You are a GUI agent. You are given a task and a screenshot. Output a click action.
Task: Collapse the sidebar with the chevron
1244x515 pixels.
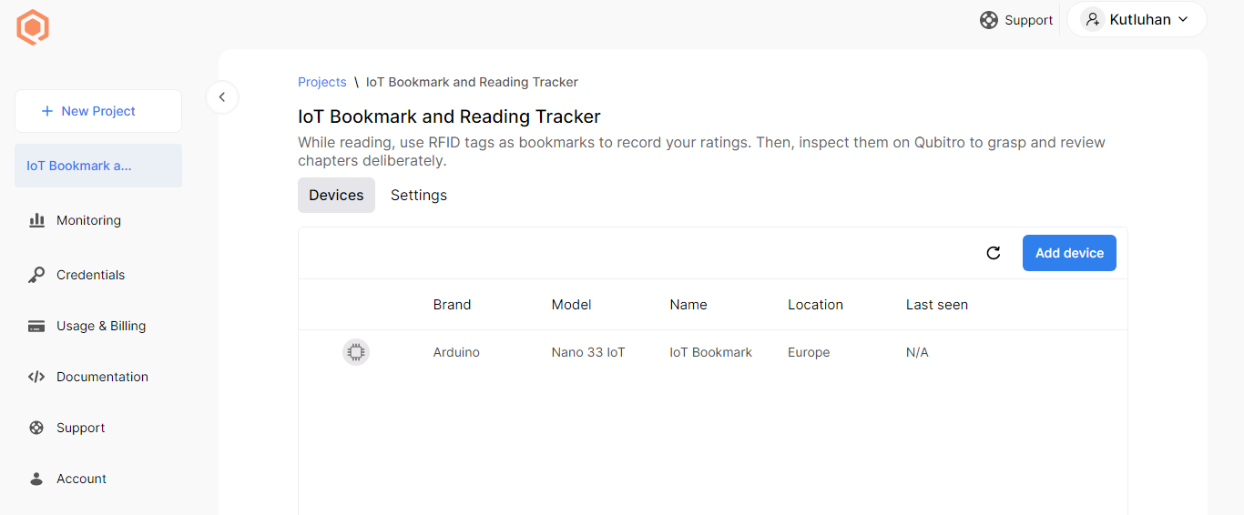click(221, 96)
